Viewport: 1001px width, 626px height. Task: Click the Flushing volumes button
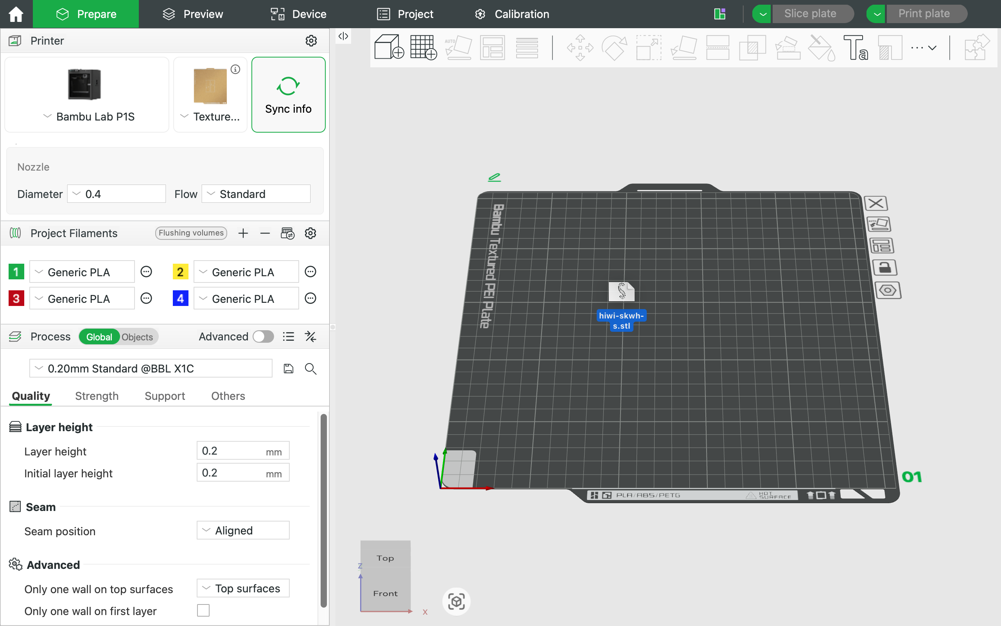click(x=191, y=233)
